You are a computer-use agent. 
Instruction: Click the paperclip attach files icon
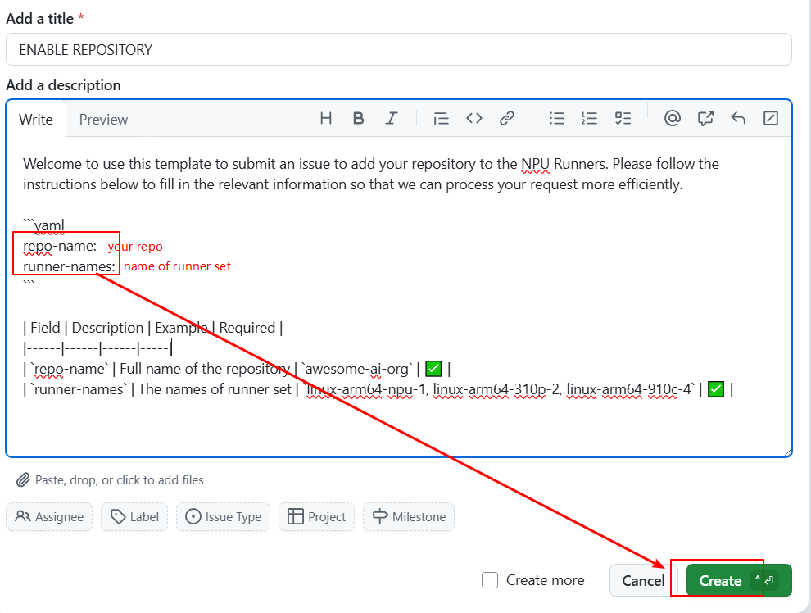(23, 480)
